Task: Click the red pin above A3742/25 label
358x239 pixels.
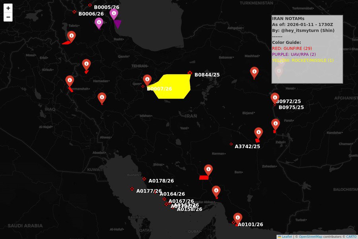Action: [x=259, y=133]
